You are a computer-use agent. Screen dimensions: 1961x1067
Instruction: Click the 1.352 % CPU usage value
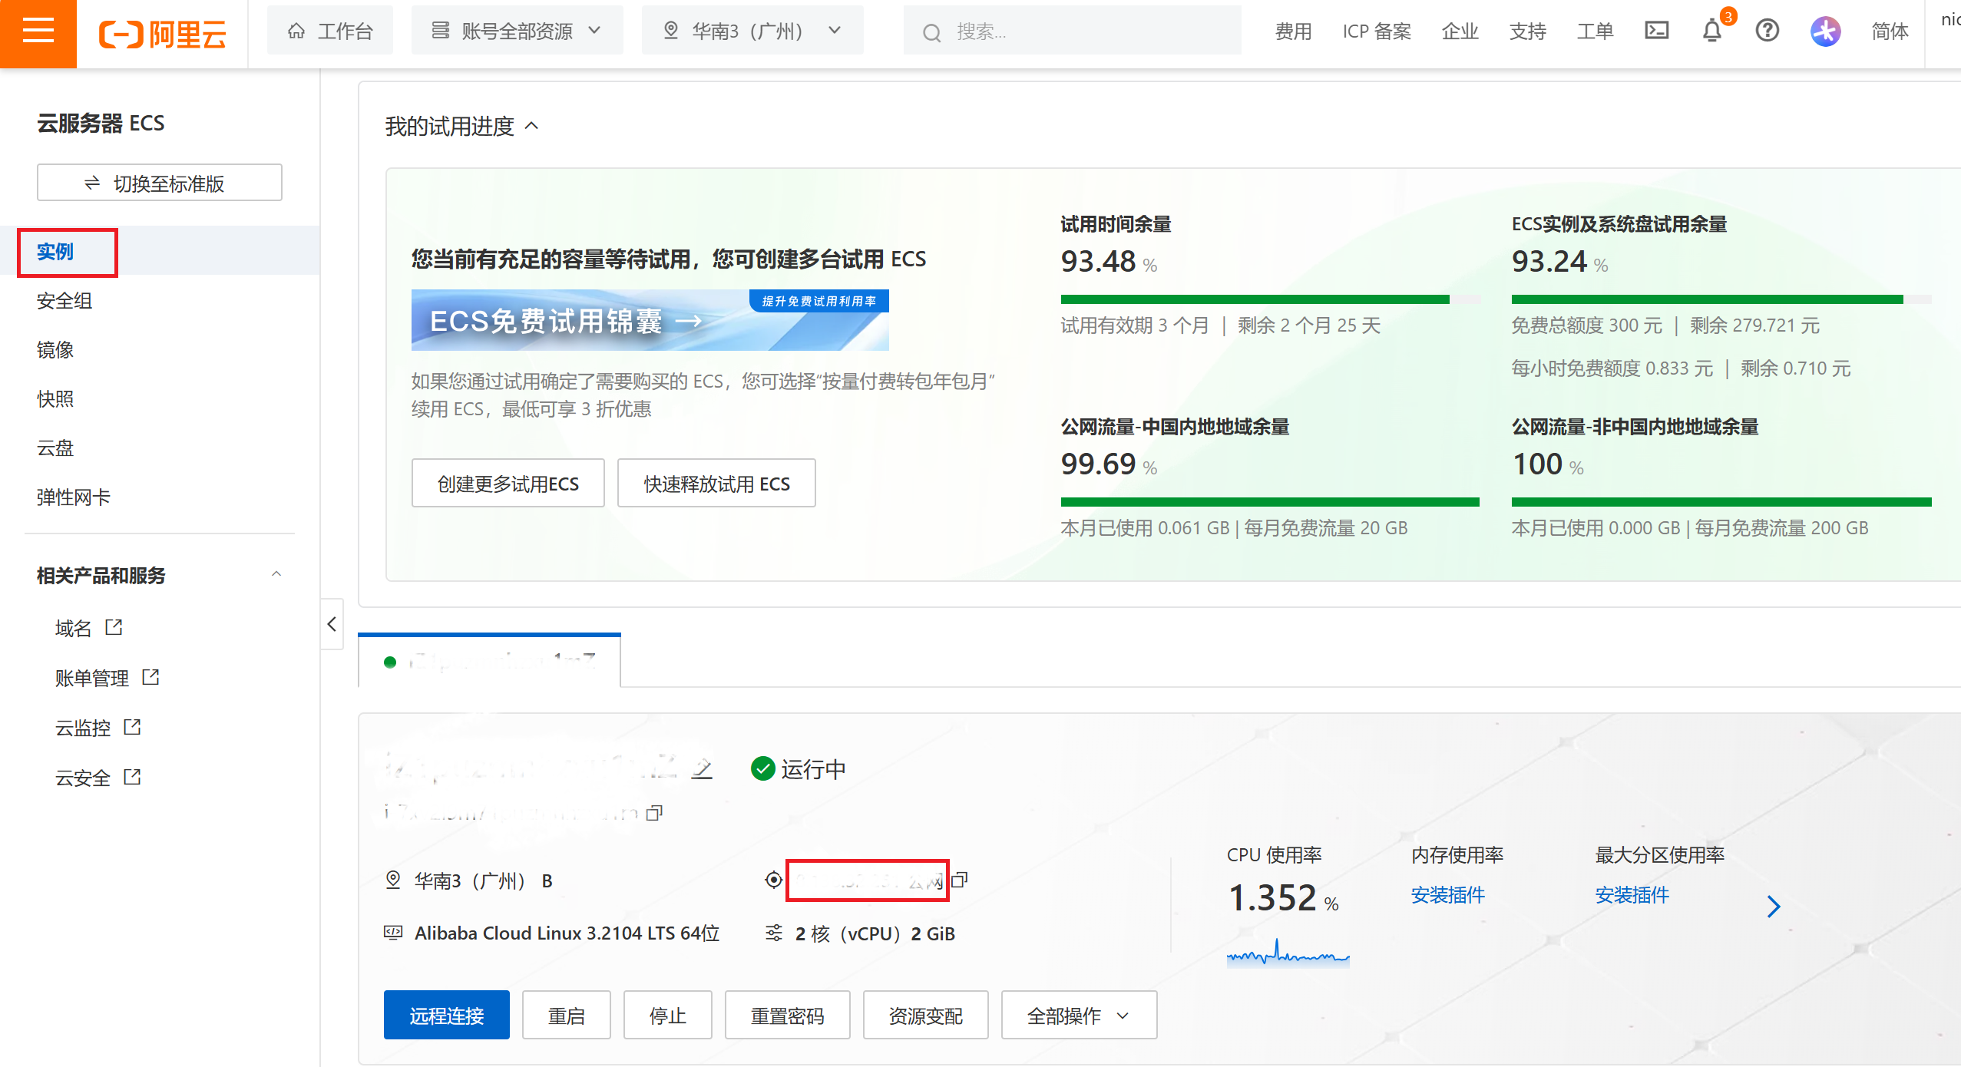(x=1283, y=898)
